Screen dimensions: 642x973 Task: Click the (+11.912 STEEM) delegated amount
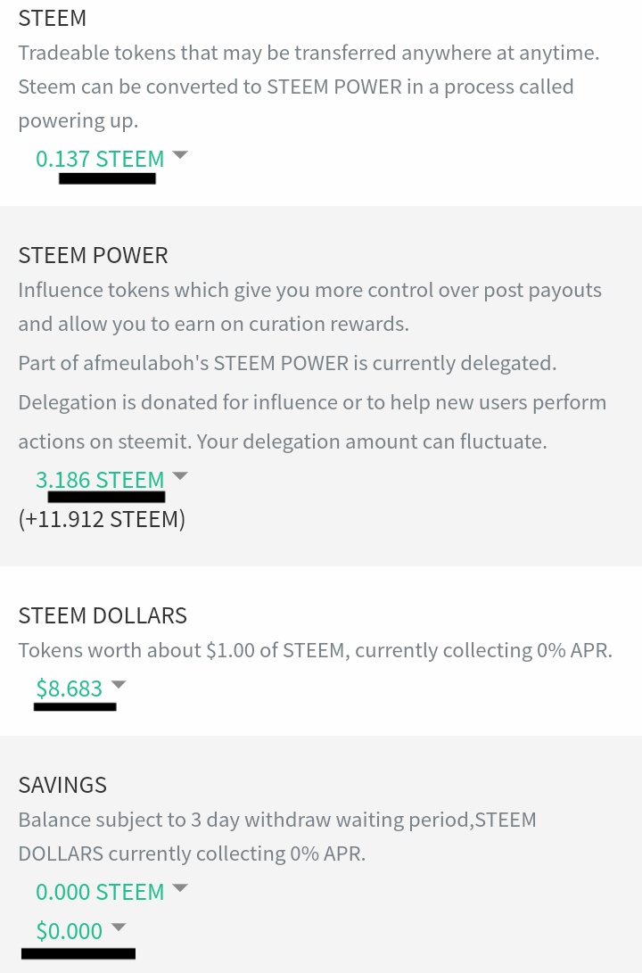[x=102, y=519]
